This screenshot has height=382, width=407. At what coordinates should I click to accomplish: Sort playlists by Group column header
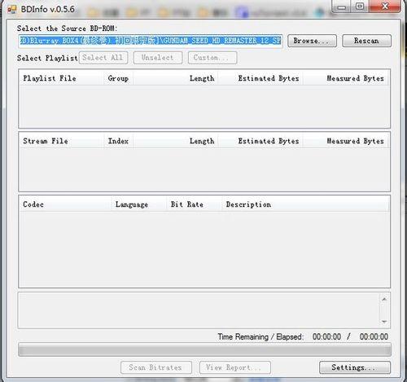point(118,78)
